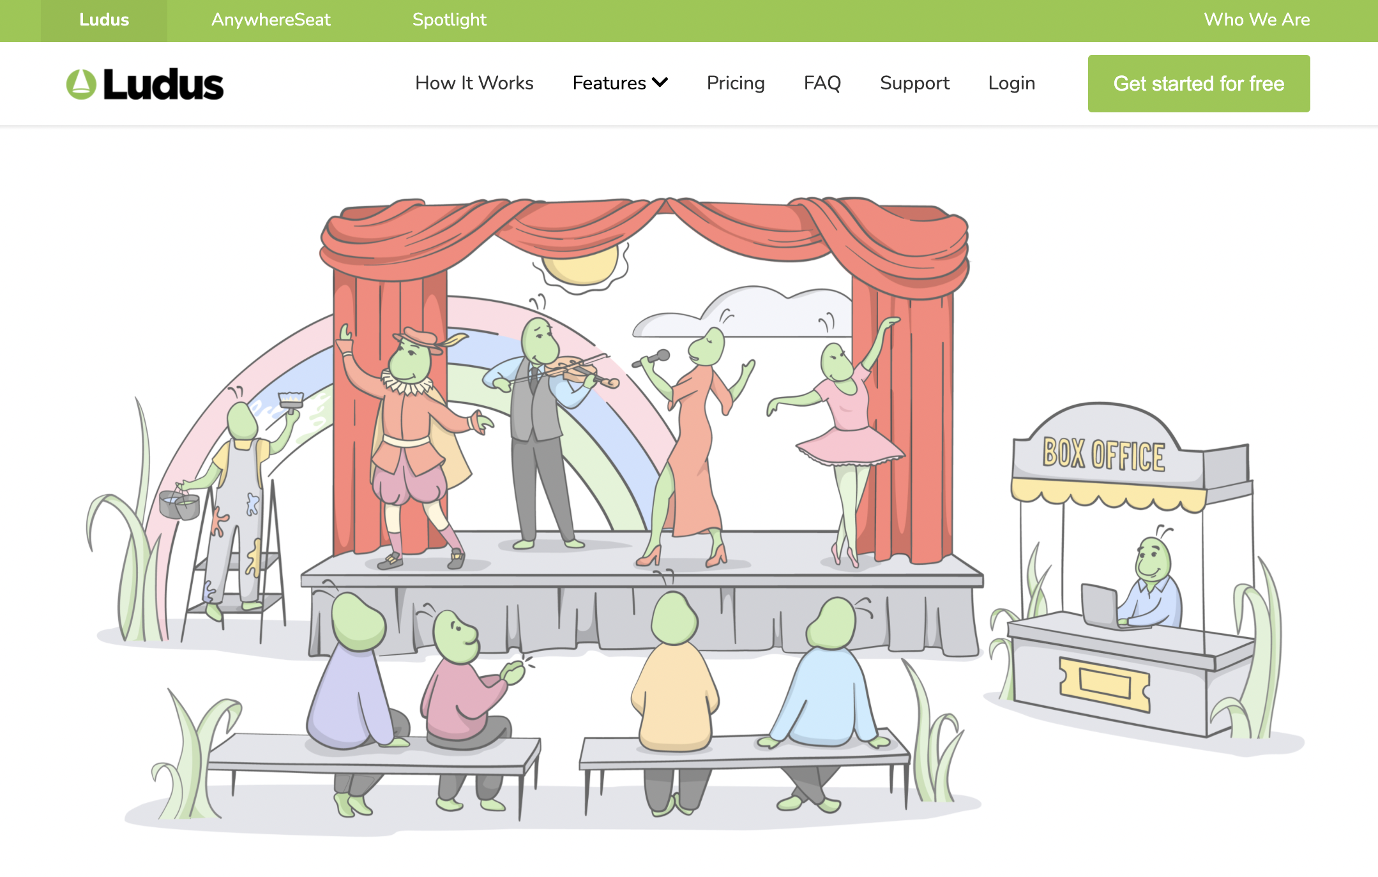Viewport: 1378px width, 877px height.
Task: Click the Login link
Action: (x=1011, y=83)
